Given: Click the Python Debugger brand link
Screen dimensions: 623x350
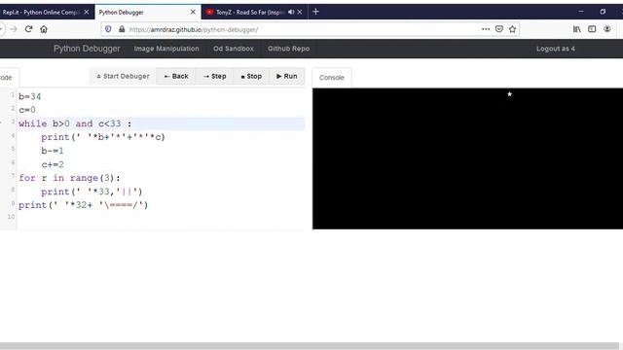Looking at the screenshot, I should pyautogui.click(x=87, y=49).
